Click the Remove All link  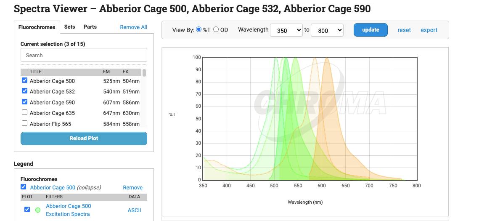point(133,27)
